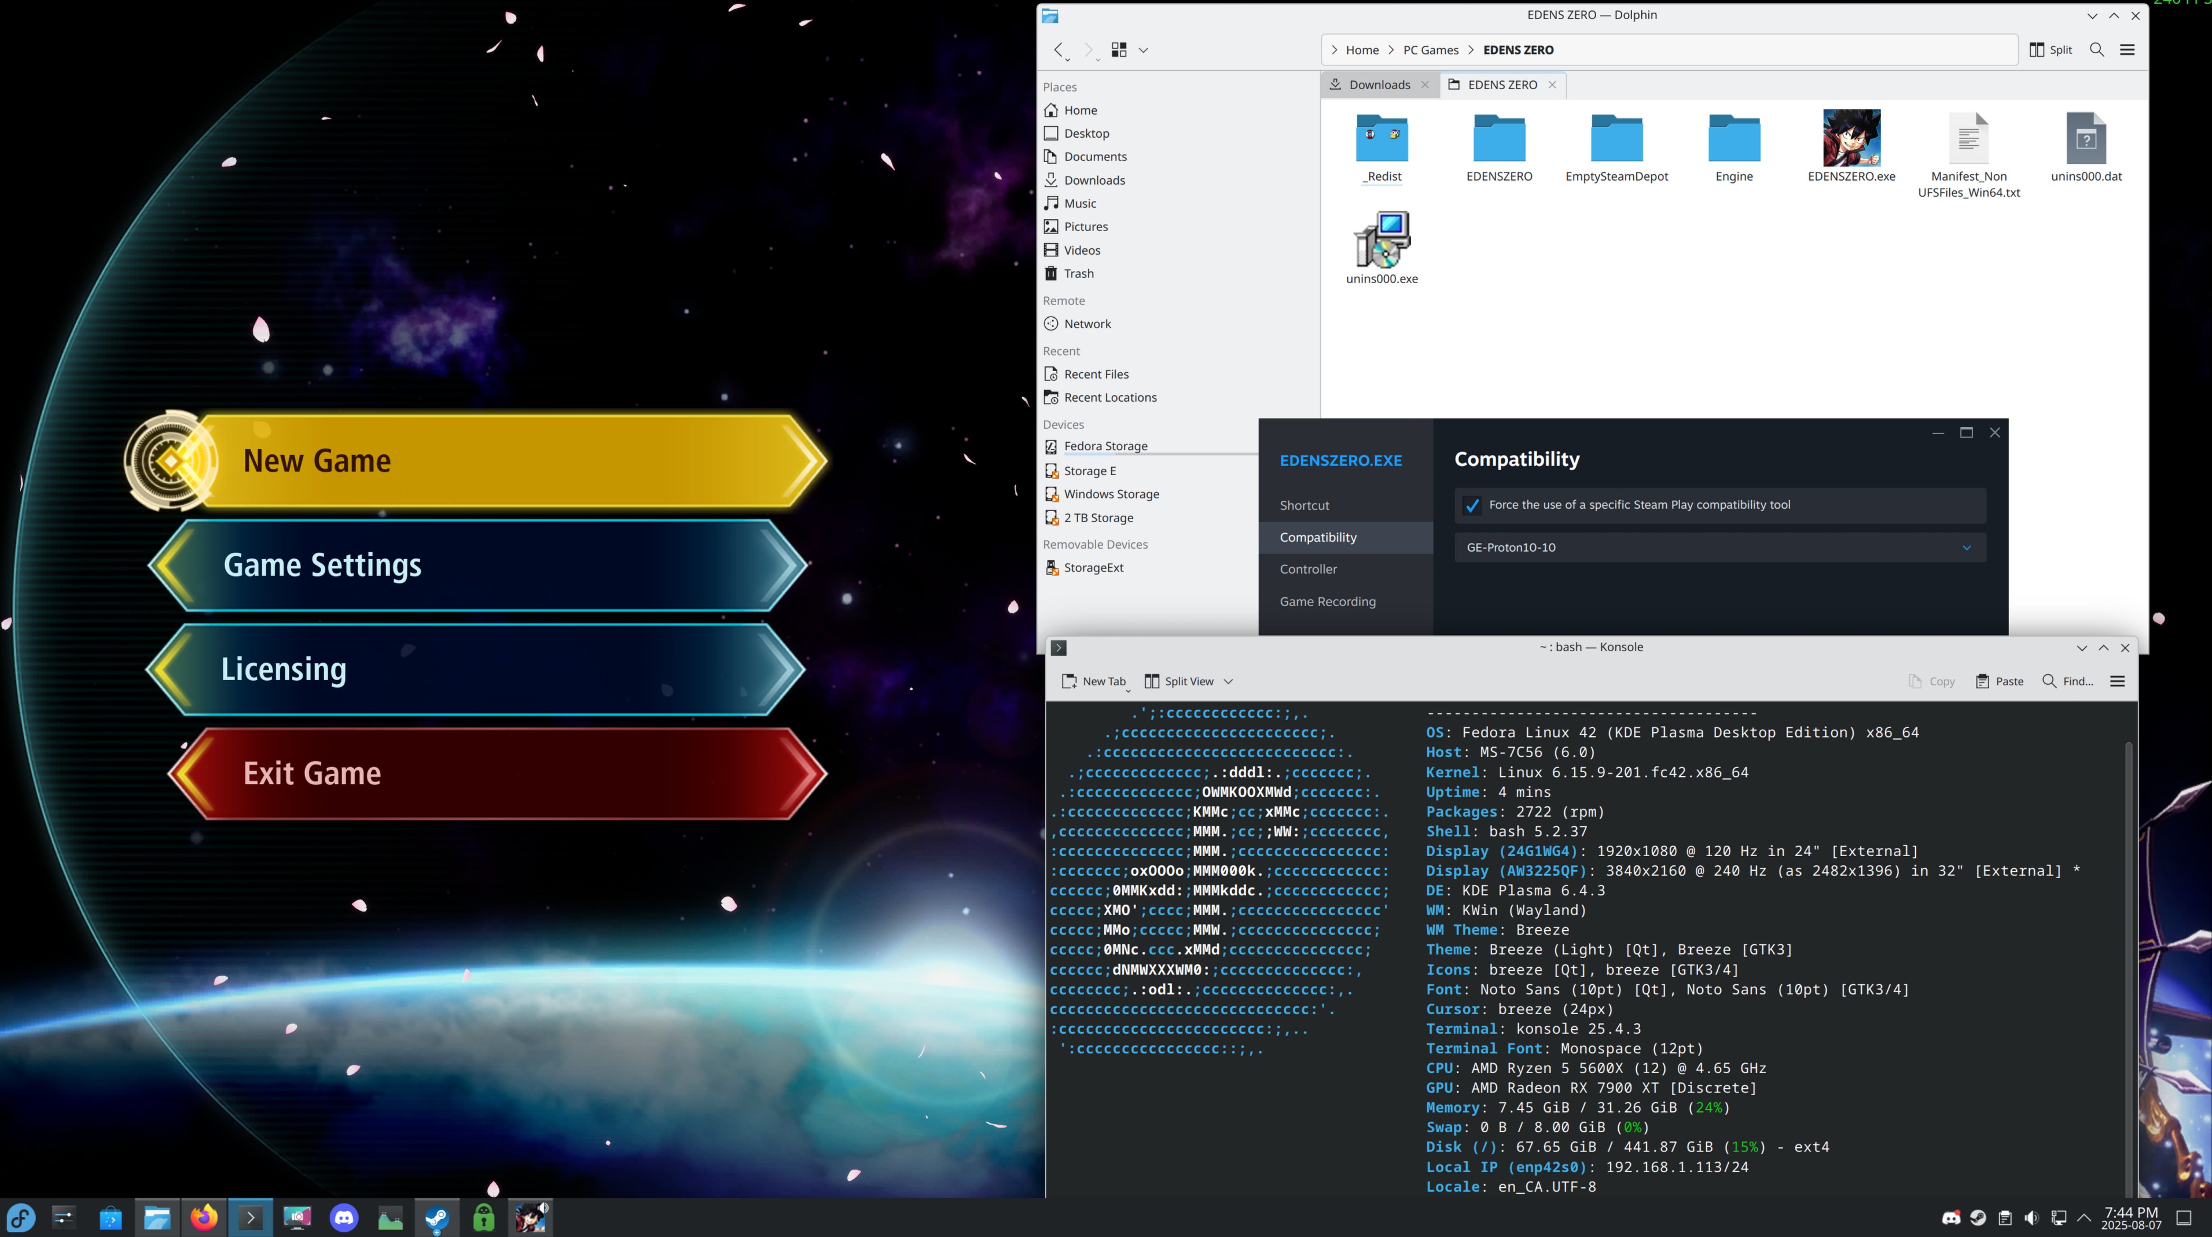Click Paste in Konsole toolbar
Image resolution: width=2212 pixels, height=1237 pixels.
click(1999, 681)
